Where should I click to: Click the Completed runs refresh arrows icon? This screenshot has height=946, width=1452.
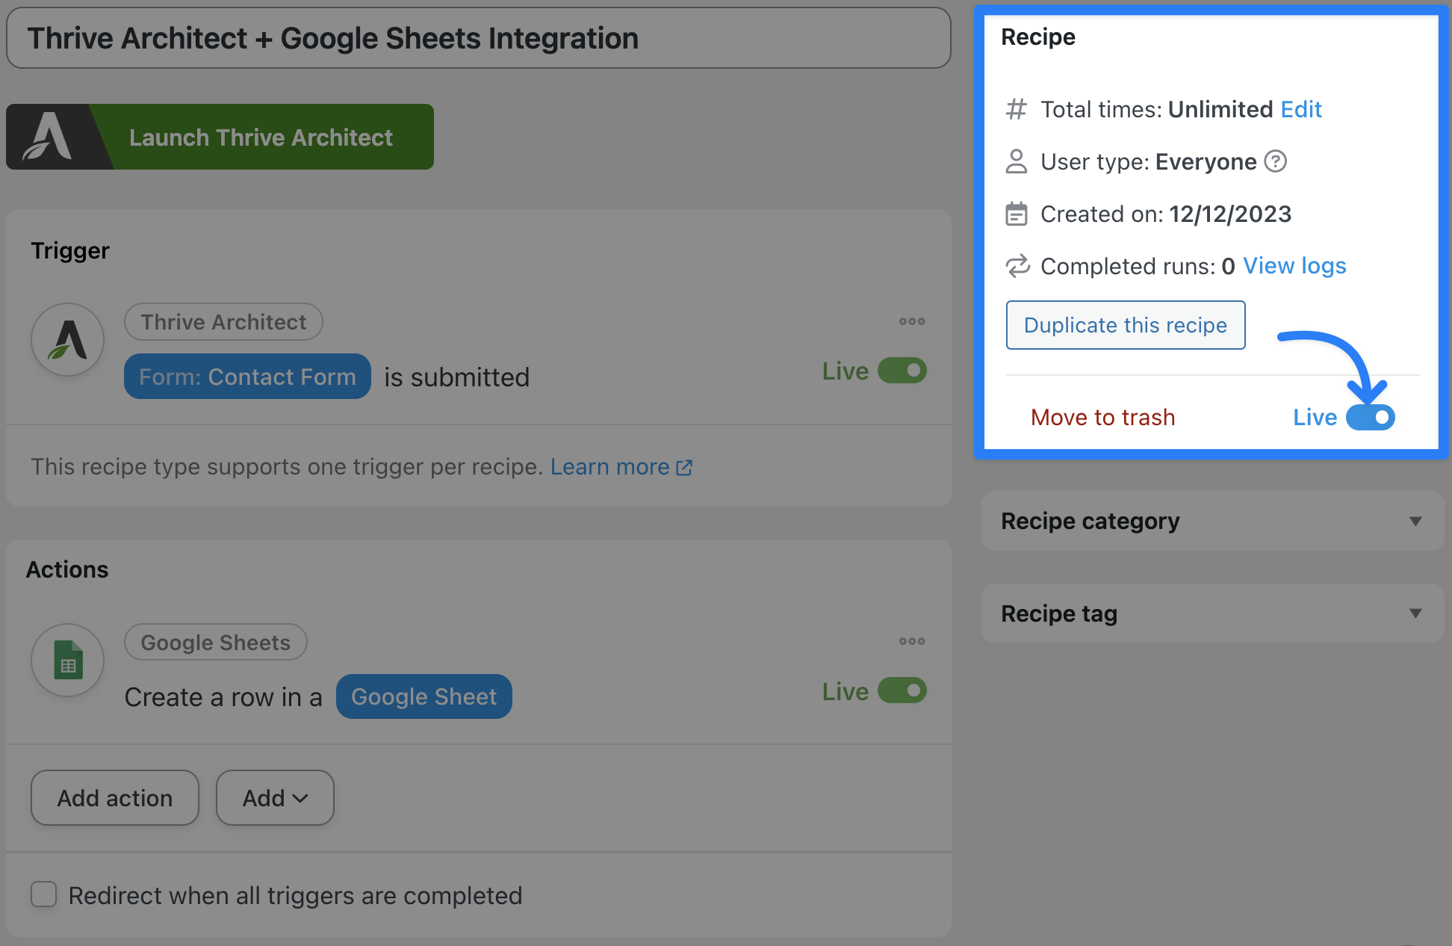[x=1017, y=266]
